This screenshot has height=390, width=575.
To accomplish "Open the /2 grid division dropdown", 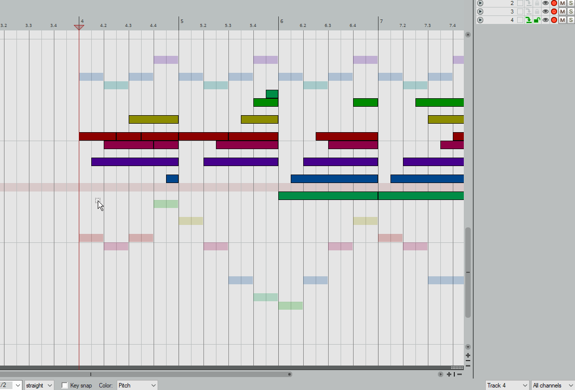I will (x=10, y=385).
